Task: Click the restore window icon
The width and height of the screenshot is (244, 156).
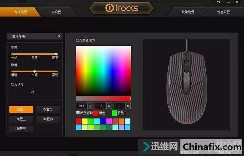Action: pos(218,2)
